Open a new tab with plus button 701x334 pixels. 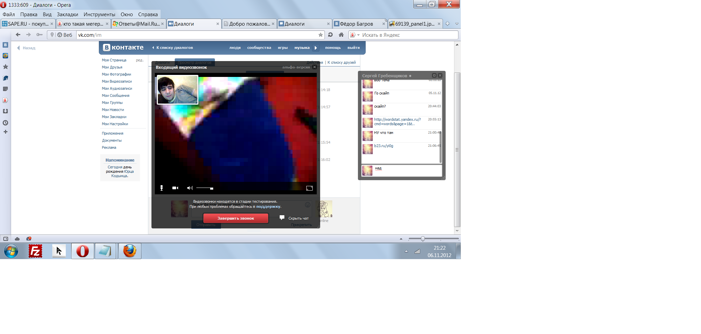(447, 24)
